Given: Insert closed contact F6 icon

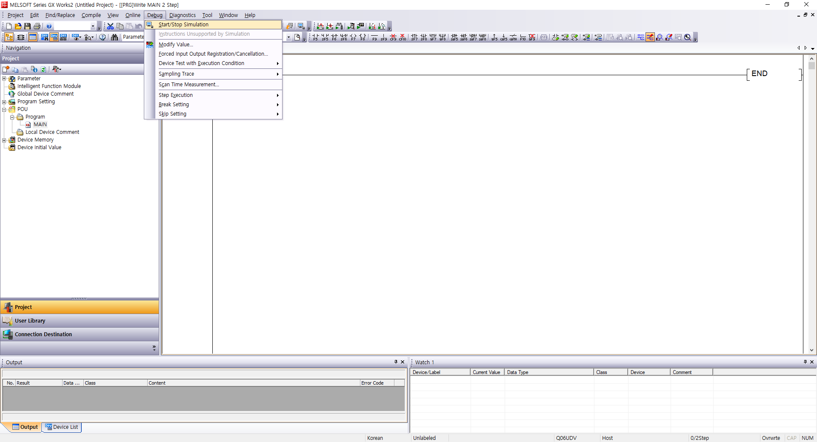Looking at the screenshot, I should [x=334, y=37].
